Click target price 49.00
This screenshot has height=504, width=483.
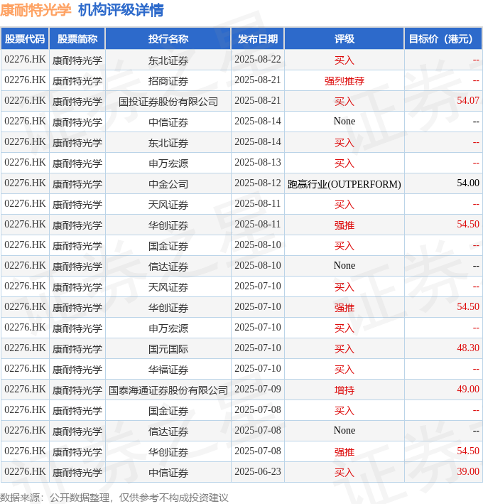[468, 389]
